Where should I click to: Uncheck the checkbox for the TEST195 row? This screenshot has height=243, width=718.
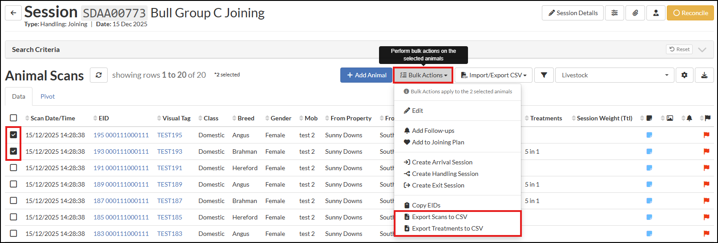pyautogui.click(x=13, y=135)
